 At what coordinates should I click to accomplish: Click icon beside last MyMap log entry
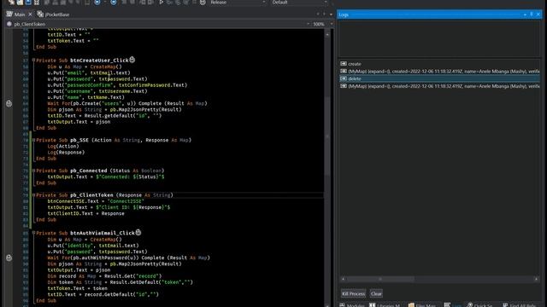tap(344, 86)
